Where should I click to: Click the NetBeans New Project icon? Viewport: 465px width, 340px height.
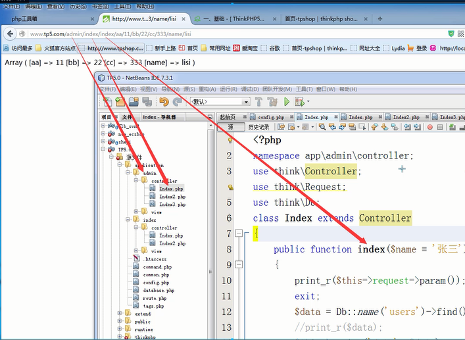point(120,102)
